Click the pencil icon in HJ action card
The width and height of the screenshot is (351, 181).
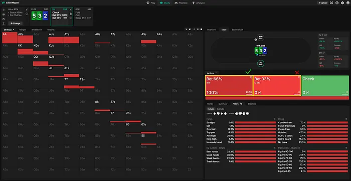coord(71,10)
